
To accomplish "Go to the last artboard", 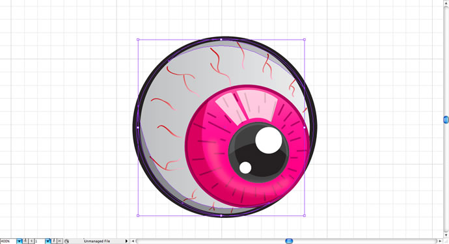I will [x=60, y=241].
